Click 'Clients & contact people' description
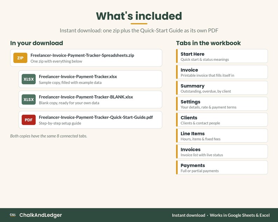 [200, 123]
